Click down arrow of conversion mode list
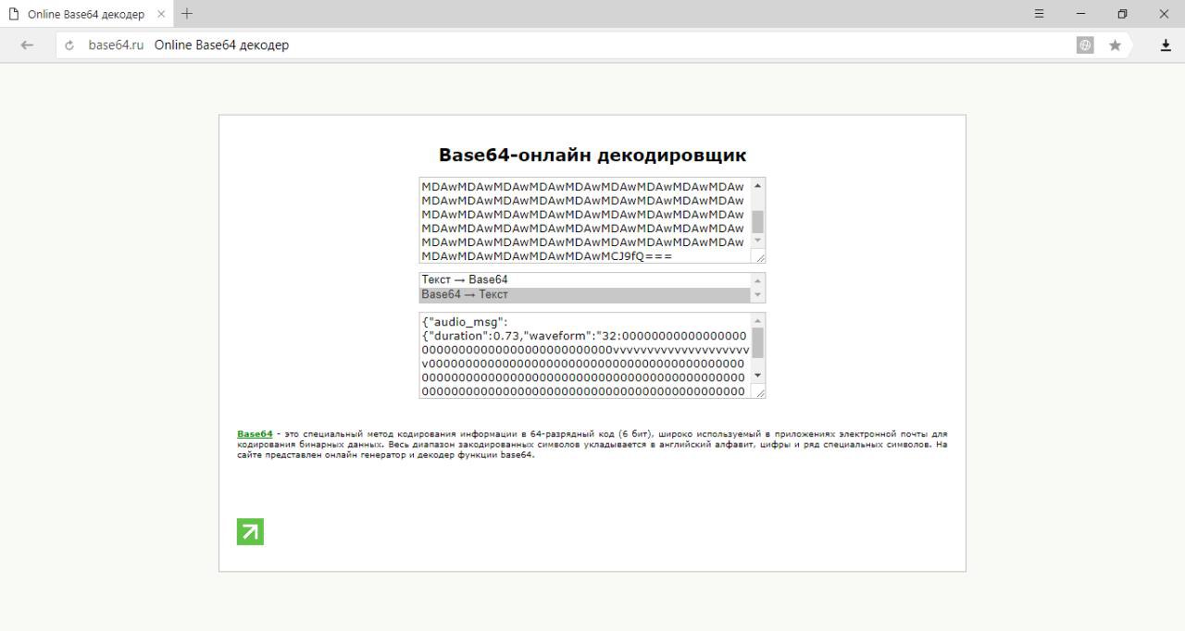Image resolution: width=1185 pixels, height=631 pixels. pyautogui.click(x=758, y=295)
